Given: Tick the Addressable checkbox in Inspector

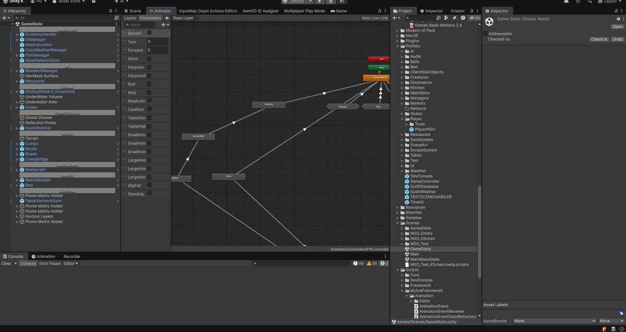Looking at the screenshot, I should coord(486,33).
